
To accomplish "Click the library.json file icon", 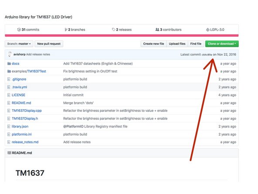I will tap(9, 126).
